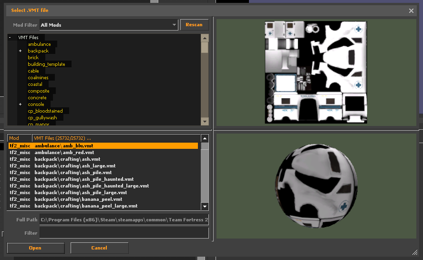Click the sphere material preview
The height and width of the screenshot is (260, 423).
click(x=316, y=186)
